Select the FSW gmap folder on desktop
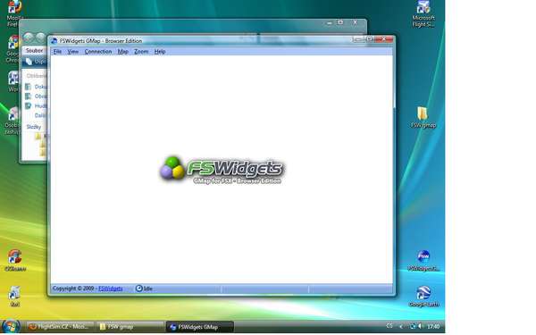The image size is (536, 335). pos(423,117)
